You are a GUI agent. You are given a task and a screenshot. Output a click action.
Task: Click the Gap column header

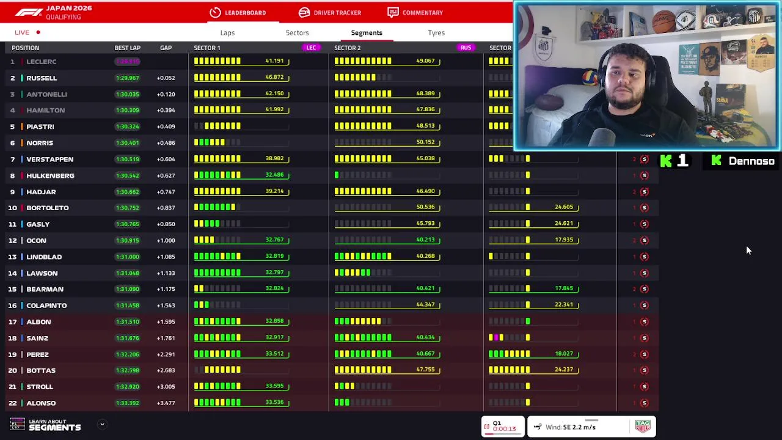pyautogui.click(x=166, y=48)
